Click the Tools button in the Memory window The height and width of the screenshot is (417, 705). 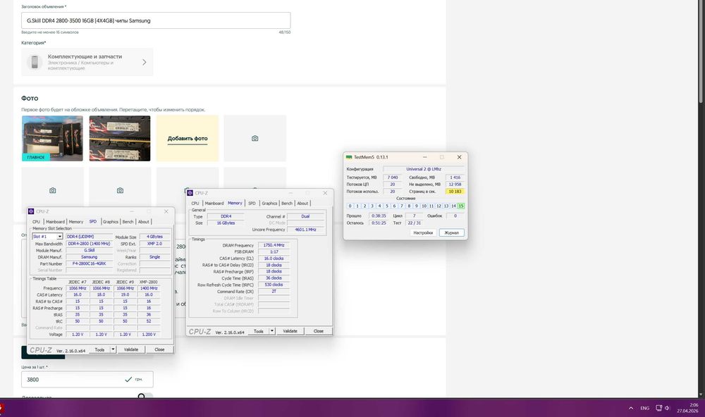(259, 331)
